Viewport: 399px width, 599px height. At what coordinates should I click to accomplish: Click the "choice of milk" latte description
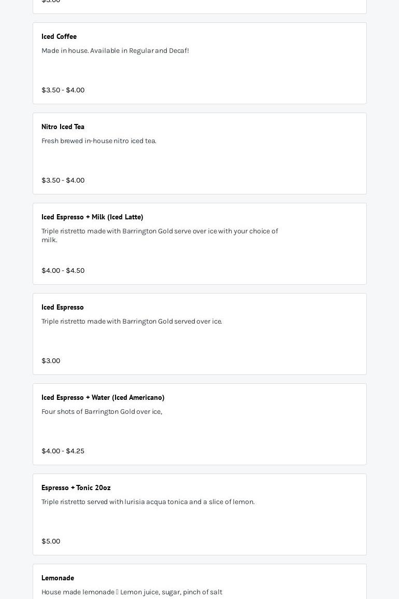pos(160,235)
